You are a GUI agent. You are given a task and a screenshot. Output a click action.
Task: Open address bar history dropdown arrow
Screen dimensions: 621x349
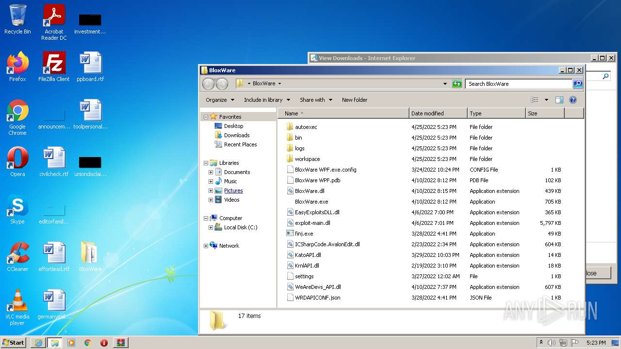click(445, 84)
